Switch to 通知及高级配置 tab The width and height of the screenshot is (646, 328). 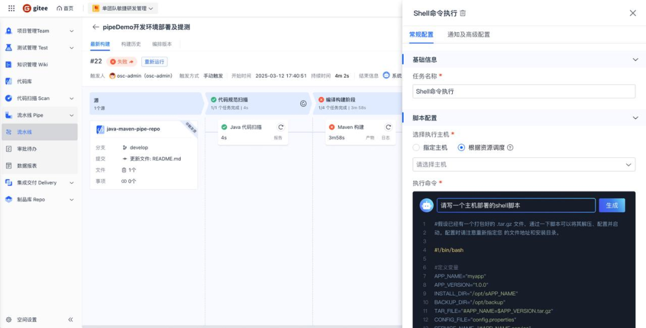(468, 35)
